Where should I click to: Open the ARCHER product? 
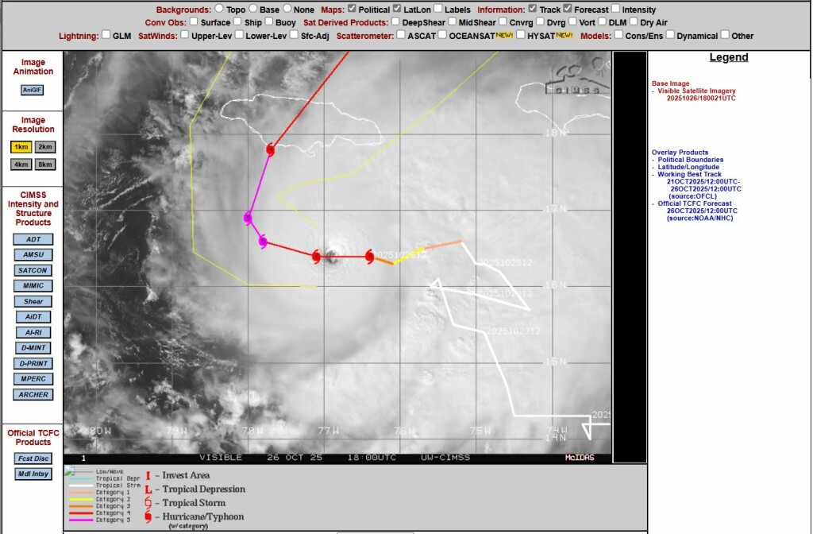[x=33, y=395]
